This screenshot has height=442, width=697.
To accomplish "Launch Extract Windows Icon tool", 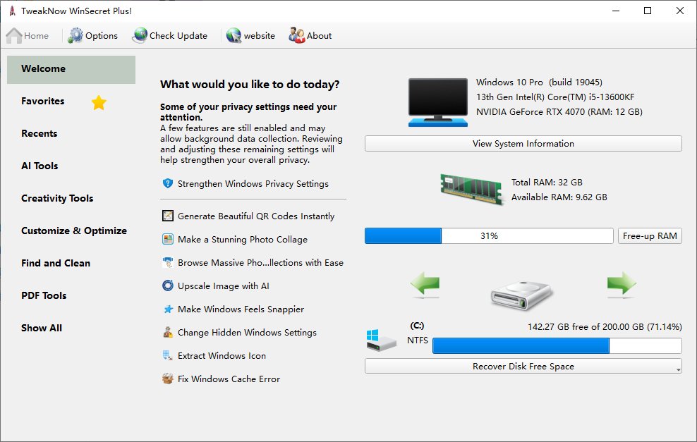I will (x=222, y=356).
